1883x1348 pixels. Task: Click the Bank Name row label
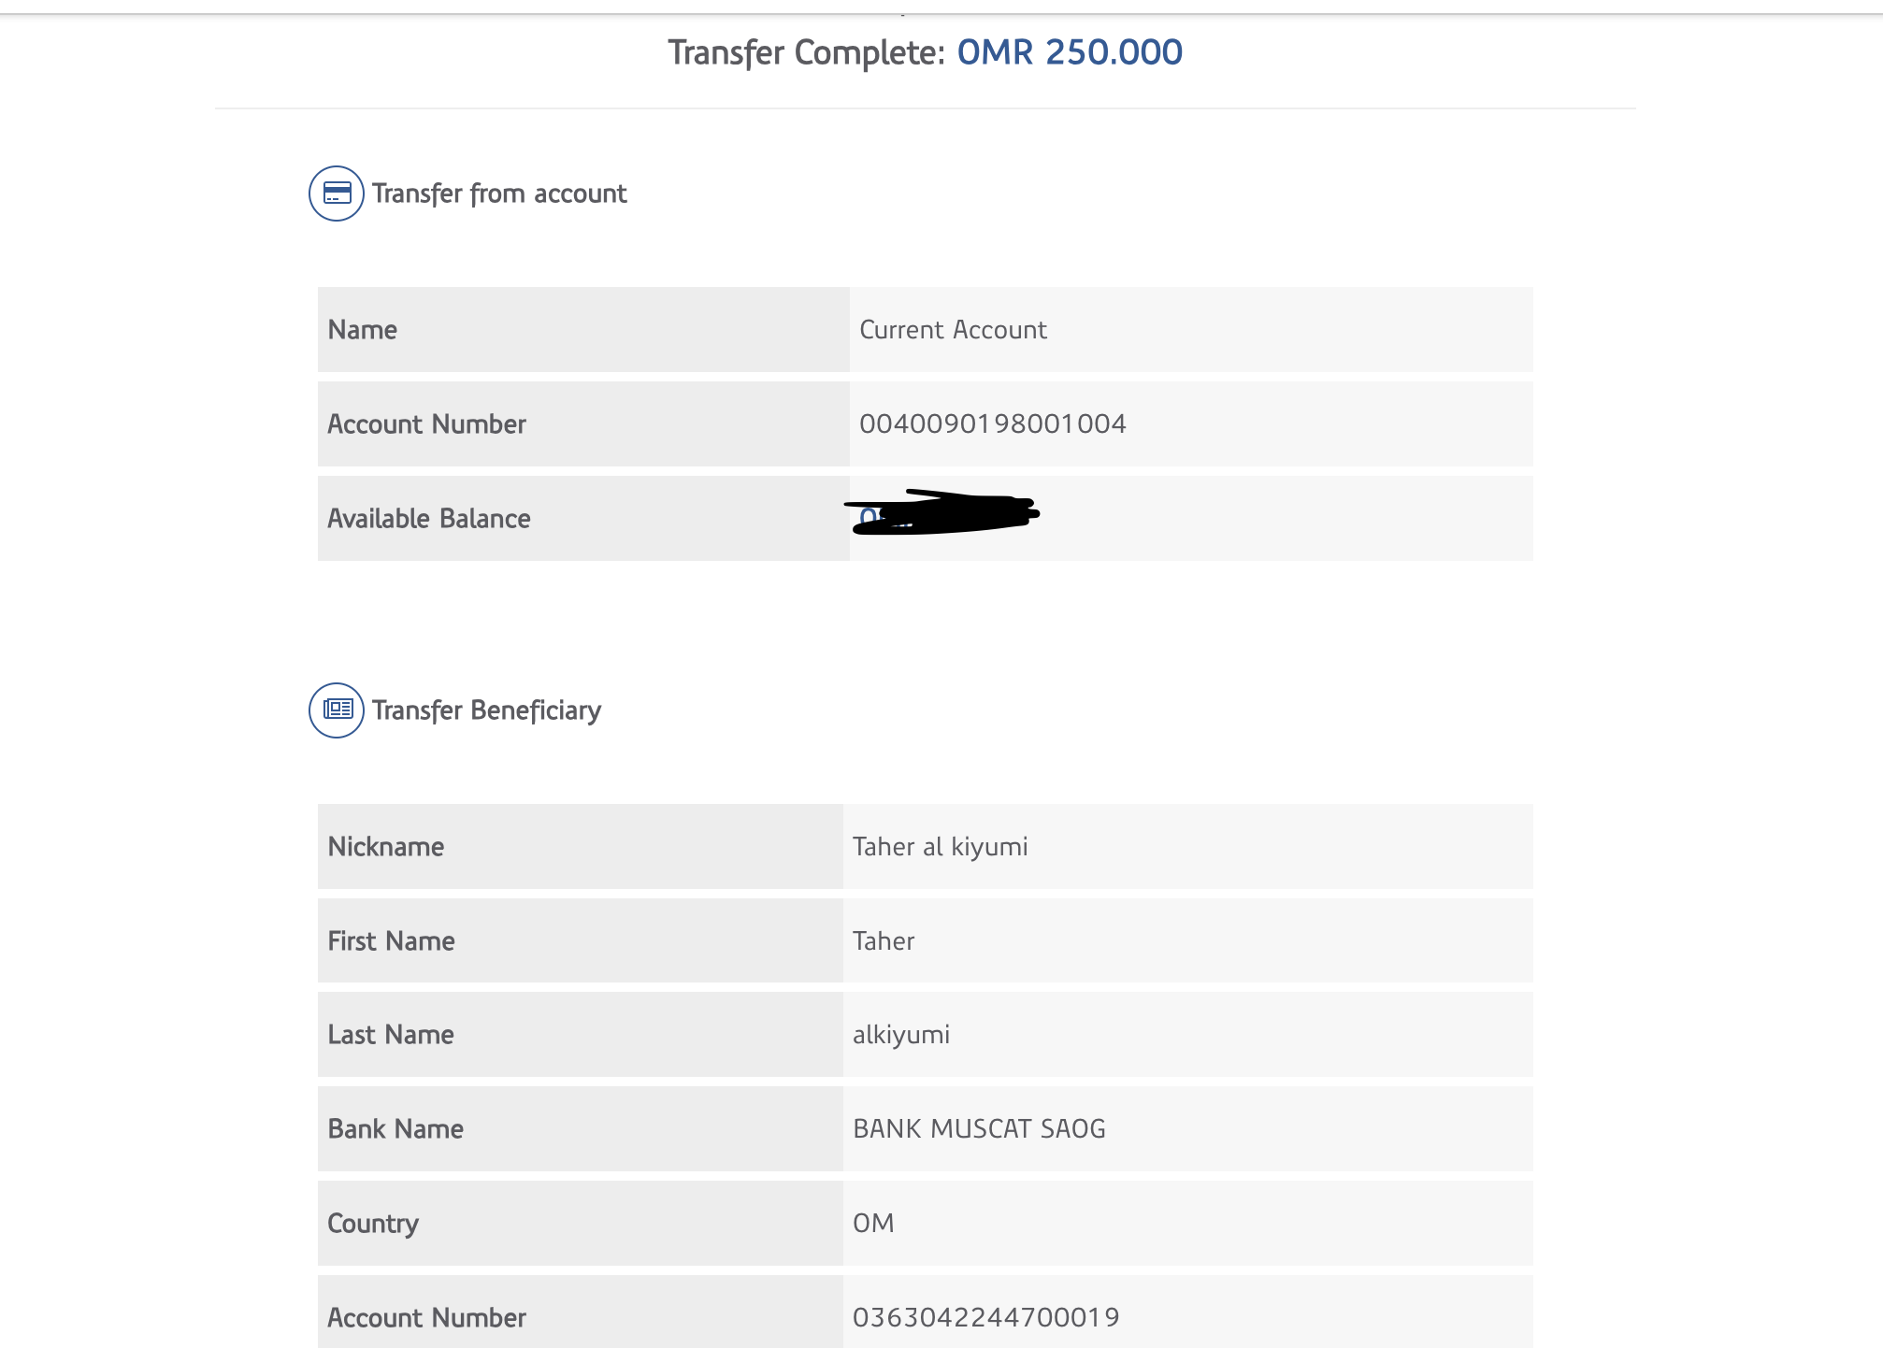click(x=395, y=1129)
